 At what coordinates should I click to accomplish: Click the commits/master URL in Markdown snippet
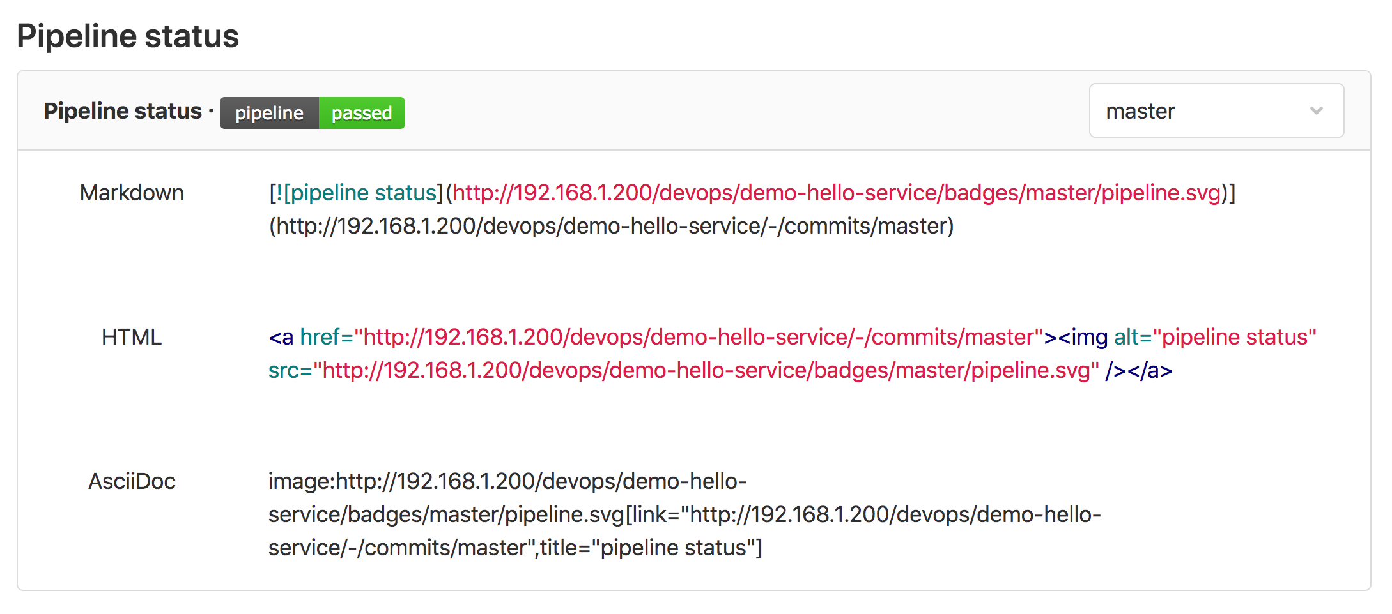(x=612, y=226)
